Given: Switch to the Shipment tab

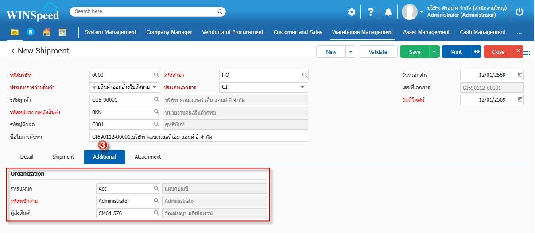Looking at the screenshot, I should 63,157.
